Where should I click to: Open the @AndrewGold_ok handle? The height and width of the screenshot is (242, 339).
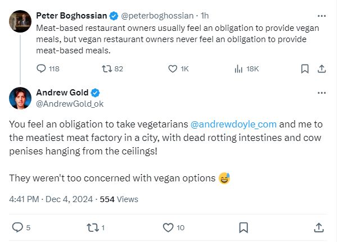point(70,104)
